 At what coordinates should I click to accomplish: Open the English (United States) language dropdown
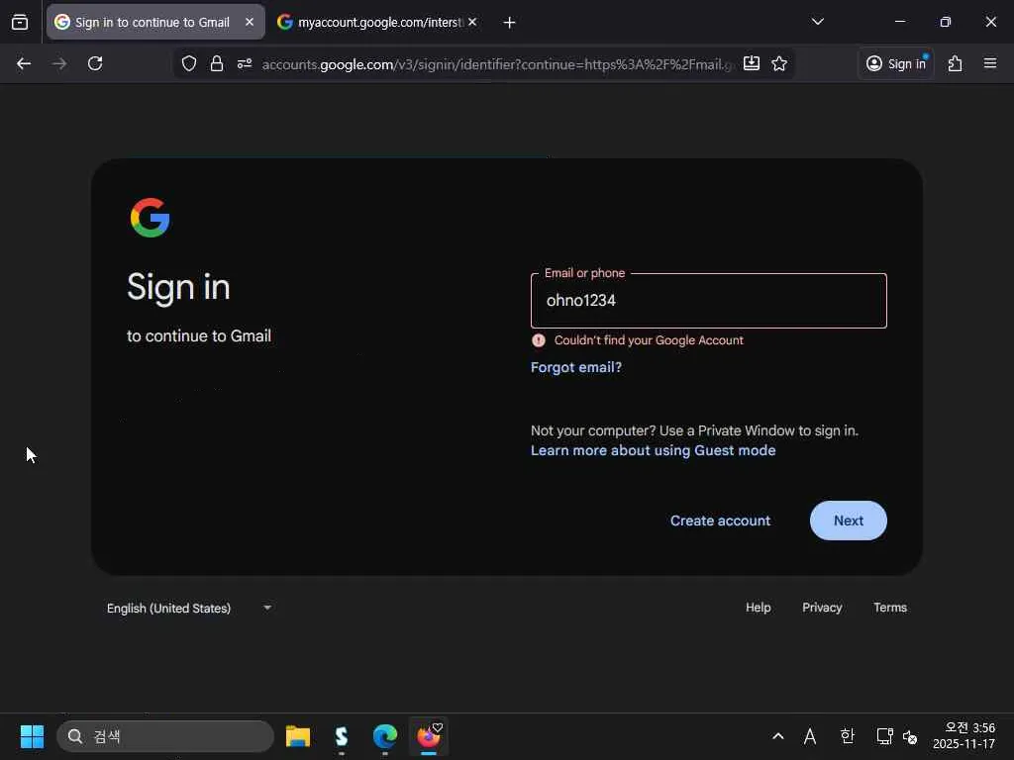(189, 609)
